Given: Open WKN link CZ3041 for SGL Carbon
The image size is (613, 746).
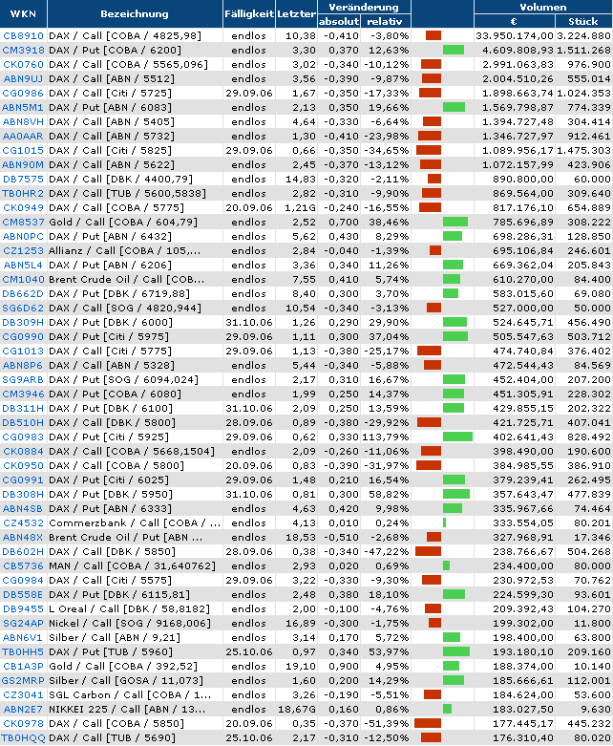Looking at the screenshot, I should pos(23,694).
